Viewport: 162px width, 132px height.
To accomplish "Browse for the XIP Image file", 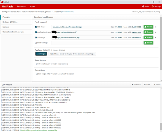I will (148, 37).
